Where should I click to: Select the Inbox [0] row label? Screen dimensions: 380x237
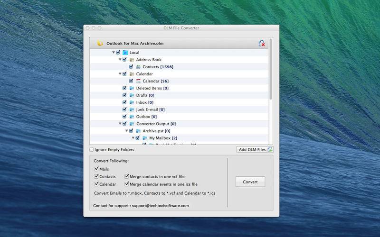click(x=145, y=102)
